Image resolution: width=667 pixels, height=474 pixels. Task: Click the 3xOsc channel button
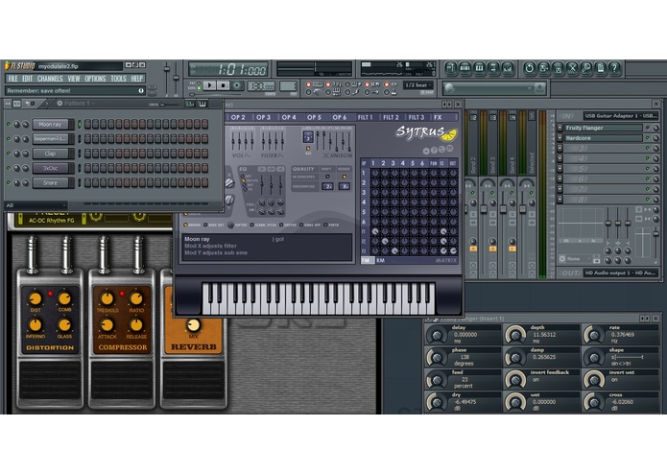click(x=50, y=168)
